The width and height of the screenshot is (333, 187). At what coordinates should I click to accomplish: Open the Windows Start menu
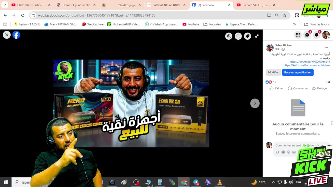pyautogui.click(x=6, y=182)
